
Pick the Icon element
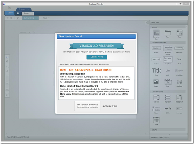pos(168,83)
